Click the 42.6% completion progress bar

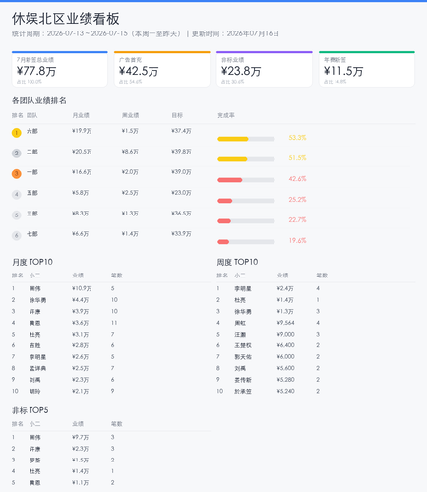coord(246,180)
